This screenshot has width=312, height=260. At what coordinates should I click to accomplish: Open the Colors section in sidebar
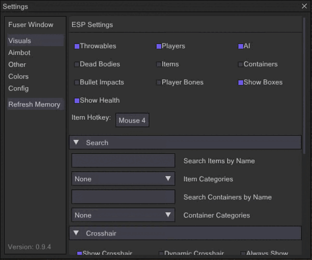[x=19, y=76]
